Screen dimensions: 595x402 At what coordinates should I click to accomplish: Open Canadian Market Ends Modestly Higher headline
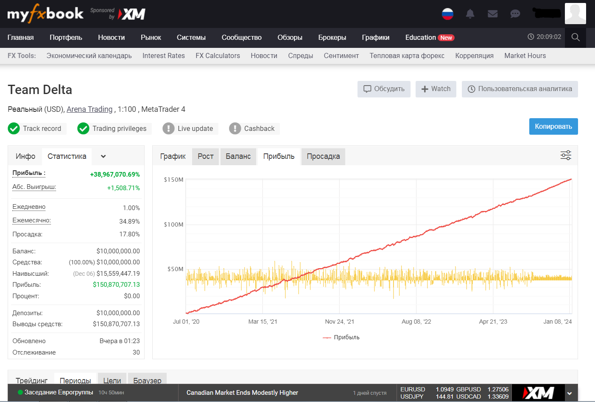(242, 393)
